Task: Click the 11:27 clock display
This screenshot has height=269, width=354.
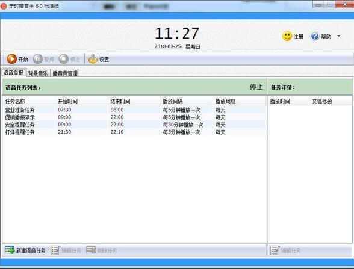Action: 177,34
